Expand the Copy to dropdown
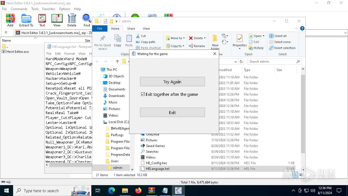The width and height of the screenshot is (348, 196). 184,46
